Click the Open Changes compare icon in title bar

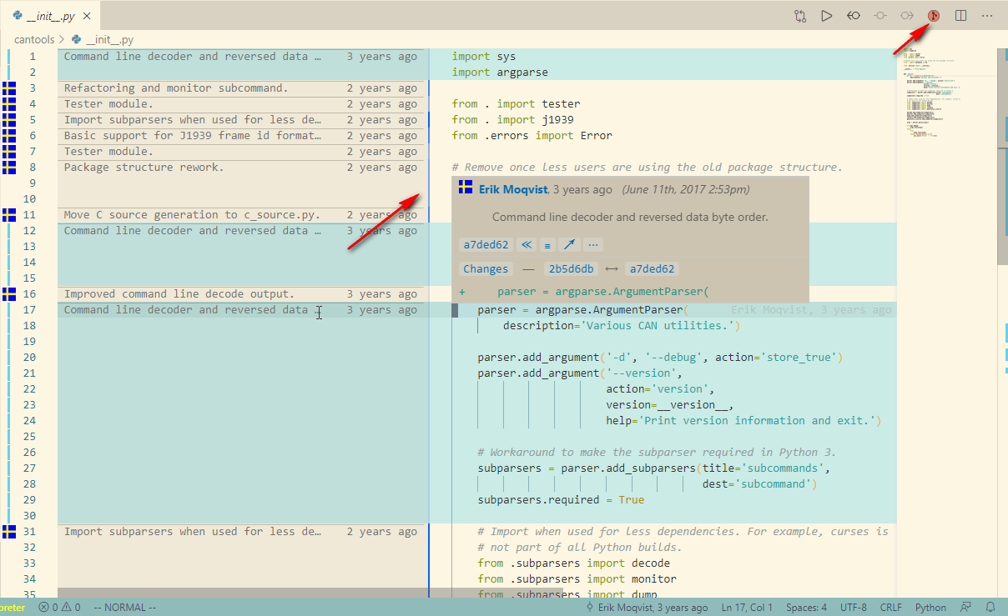[x=800, y=15]
